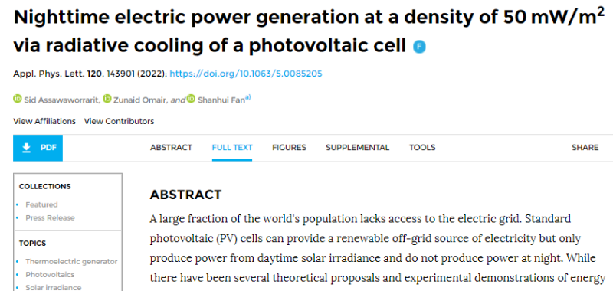
Task: Open the Thermoelectric generator topic
Action: coord(71,262)
